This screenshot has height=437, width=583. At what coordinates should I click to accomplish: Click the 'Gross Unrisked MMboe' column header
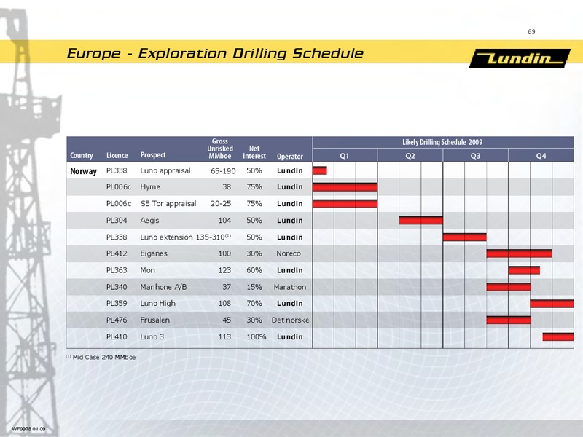[x=220, y=149]
